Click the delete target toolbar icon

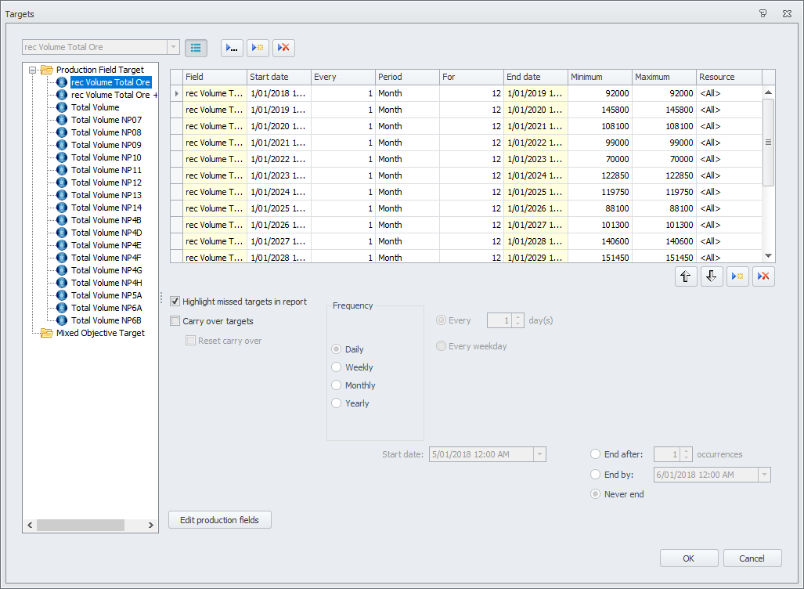pos(283,48)
